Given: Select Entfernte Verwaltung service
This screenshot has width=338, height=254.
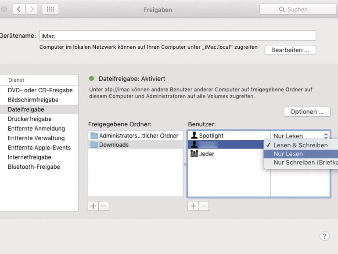Looking at the screenshot, I should (39, 138).
